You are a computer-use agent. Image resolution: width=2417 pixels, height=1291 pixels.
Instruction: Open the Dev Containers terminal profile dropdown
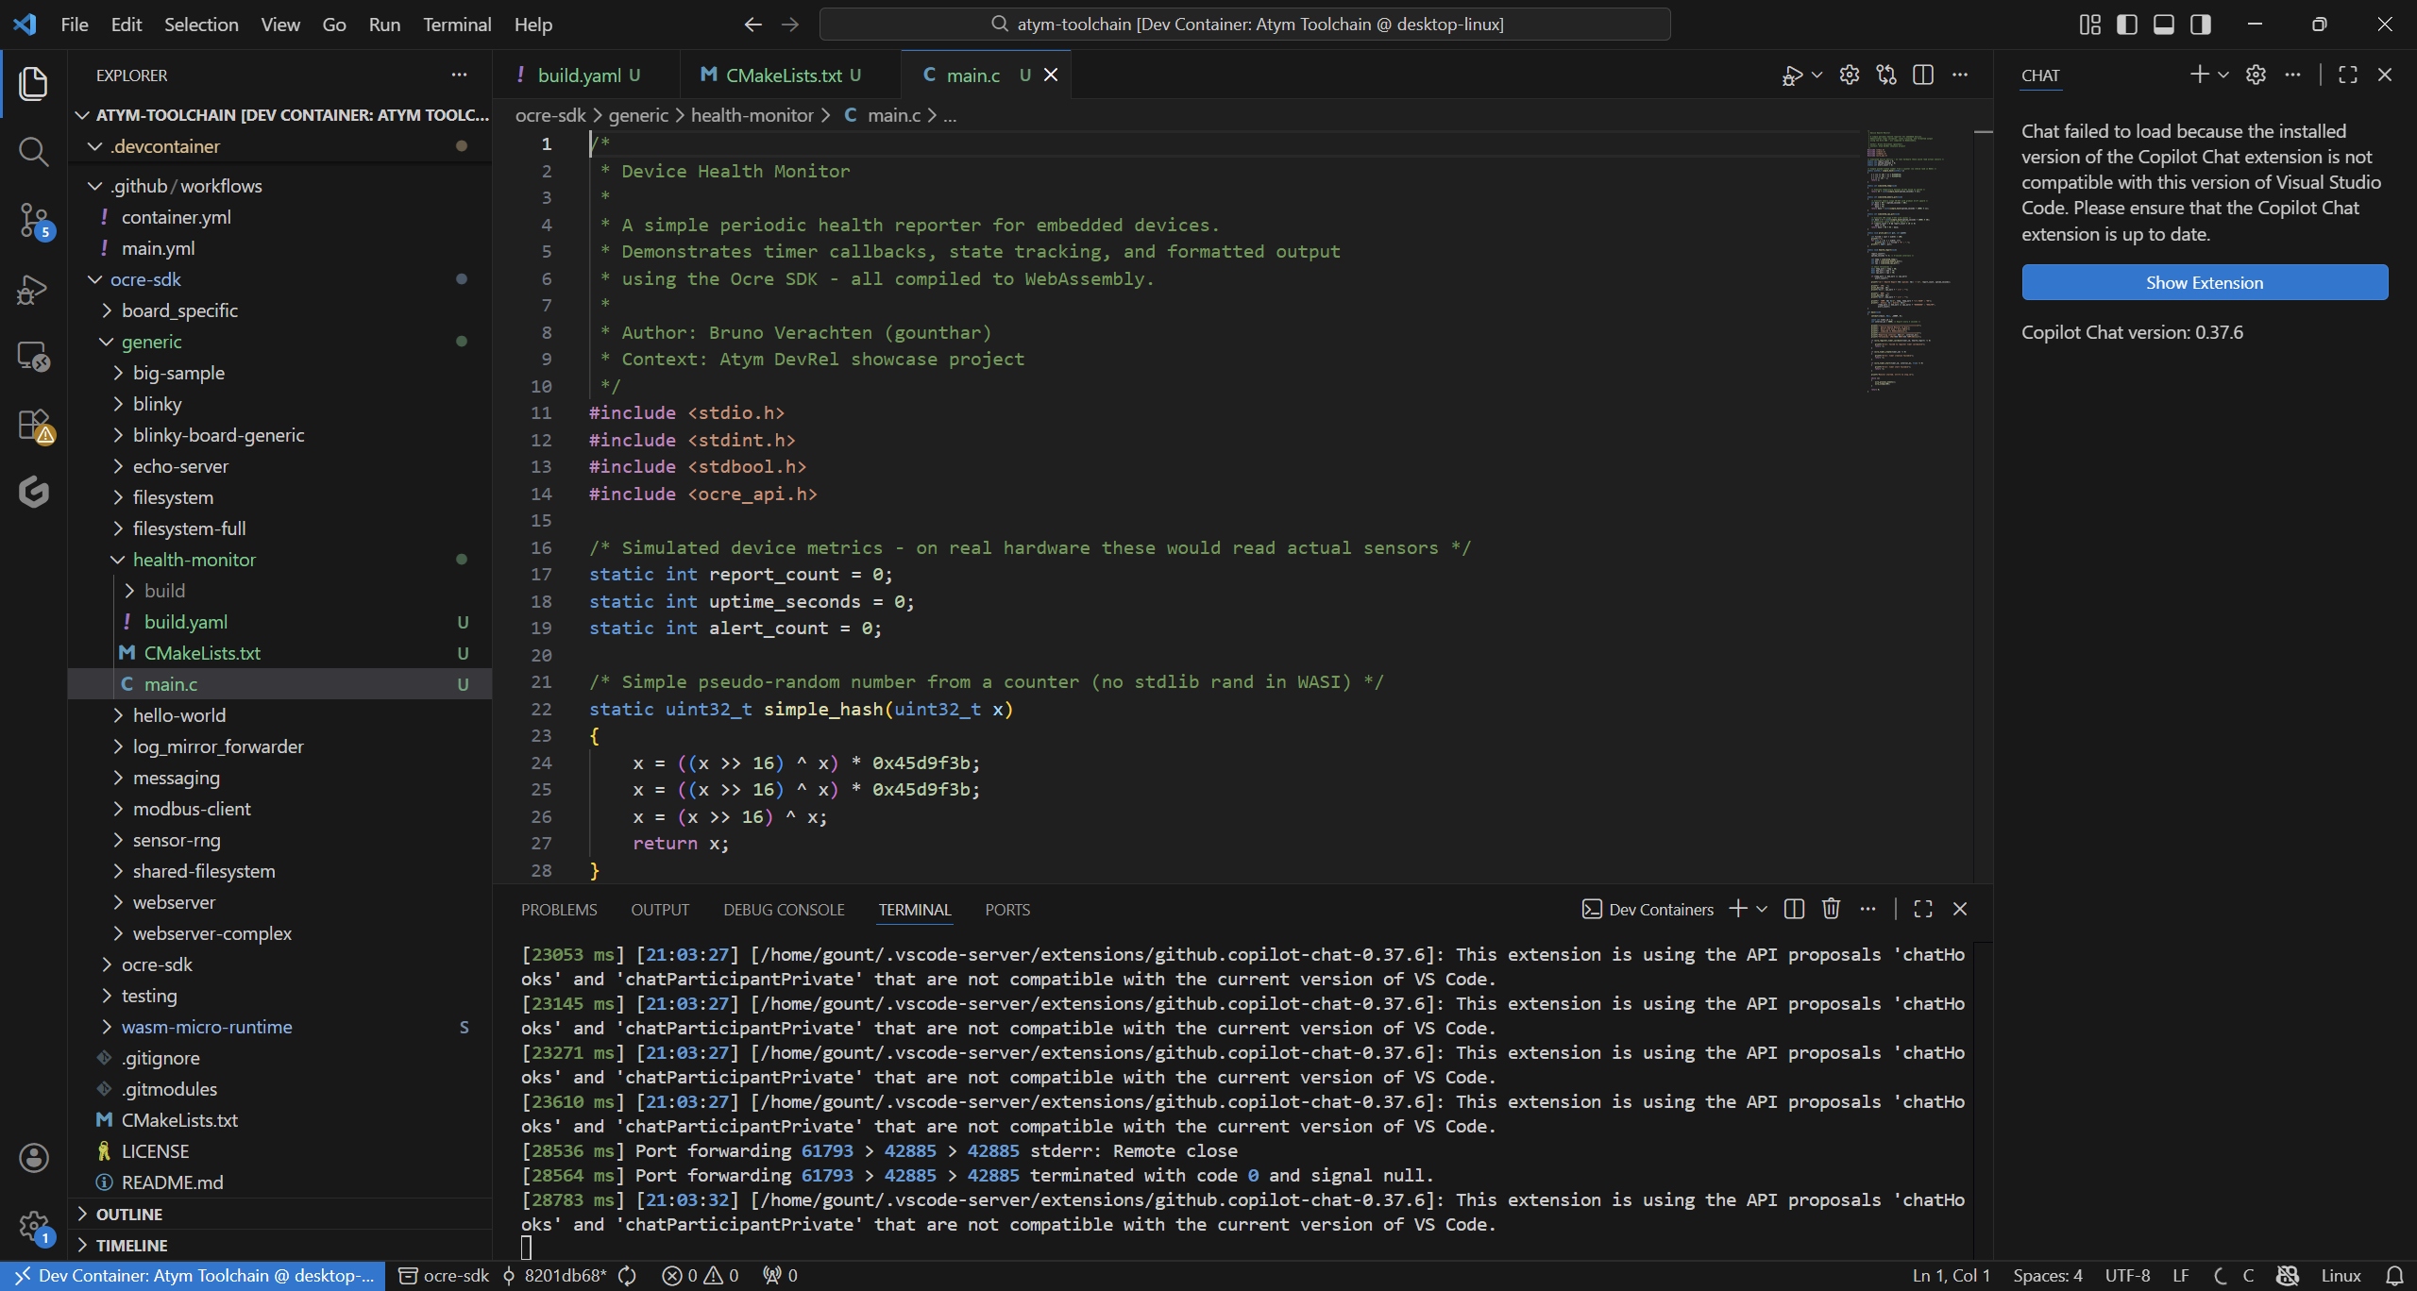[x=1762, y=908]
